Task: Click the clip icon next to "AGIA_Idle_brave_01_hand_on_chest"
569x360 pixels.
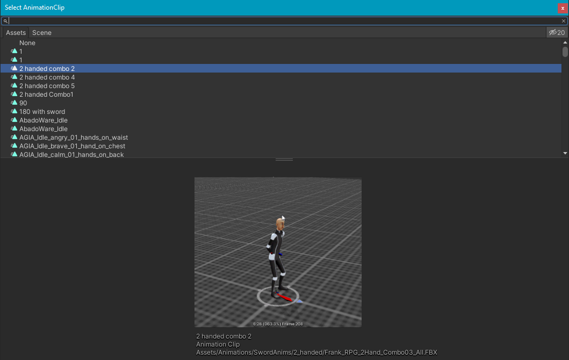Action: [x=14, y=146]
